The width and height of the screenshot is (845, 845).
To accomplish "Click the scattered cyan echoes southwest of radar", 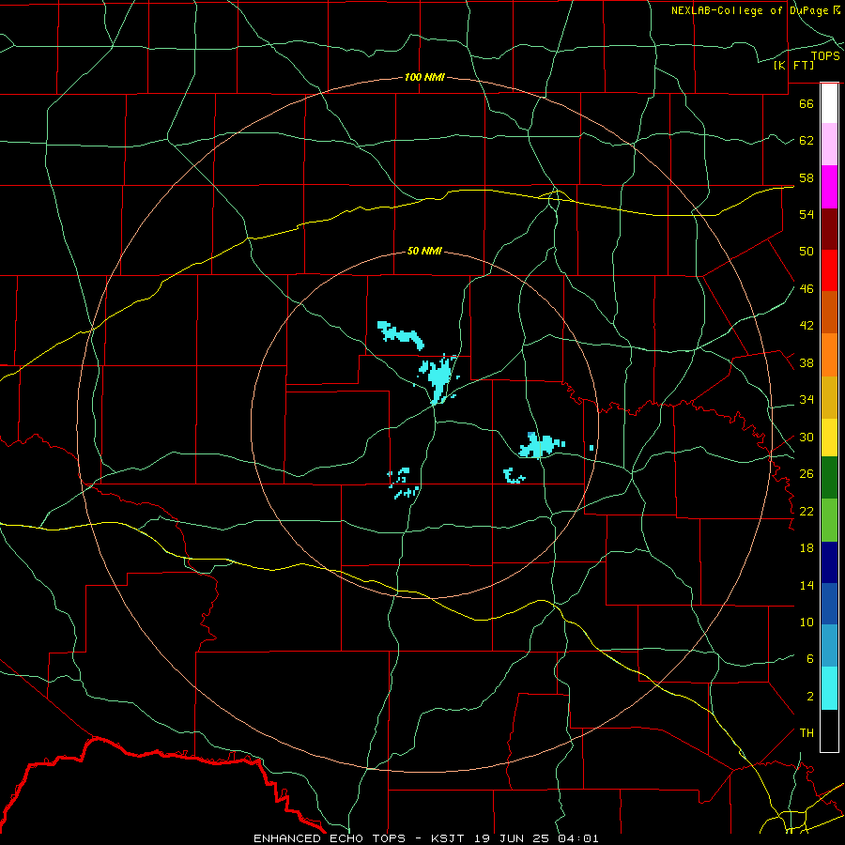I will click(403, 484).
